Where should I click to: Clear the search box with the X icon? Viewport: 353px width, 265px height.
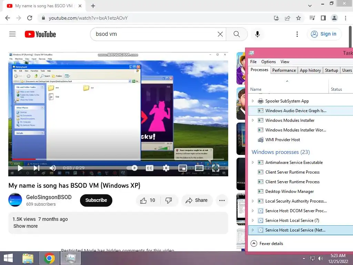pyautogui.click(x=220, y=34)
